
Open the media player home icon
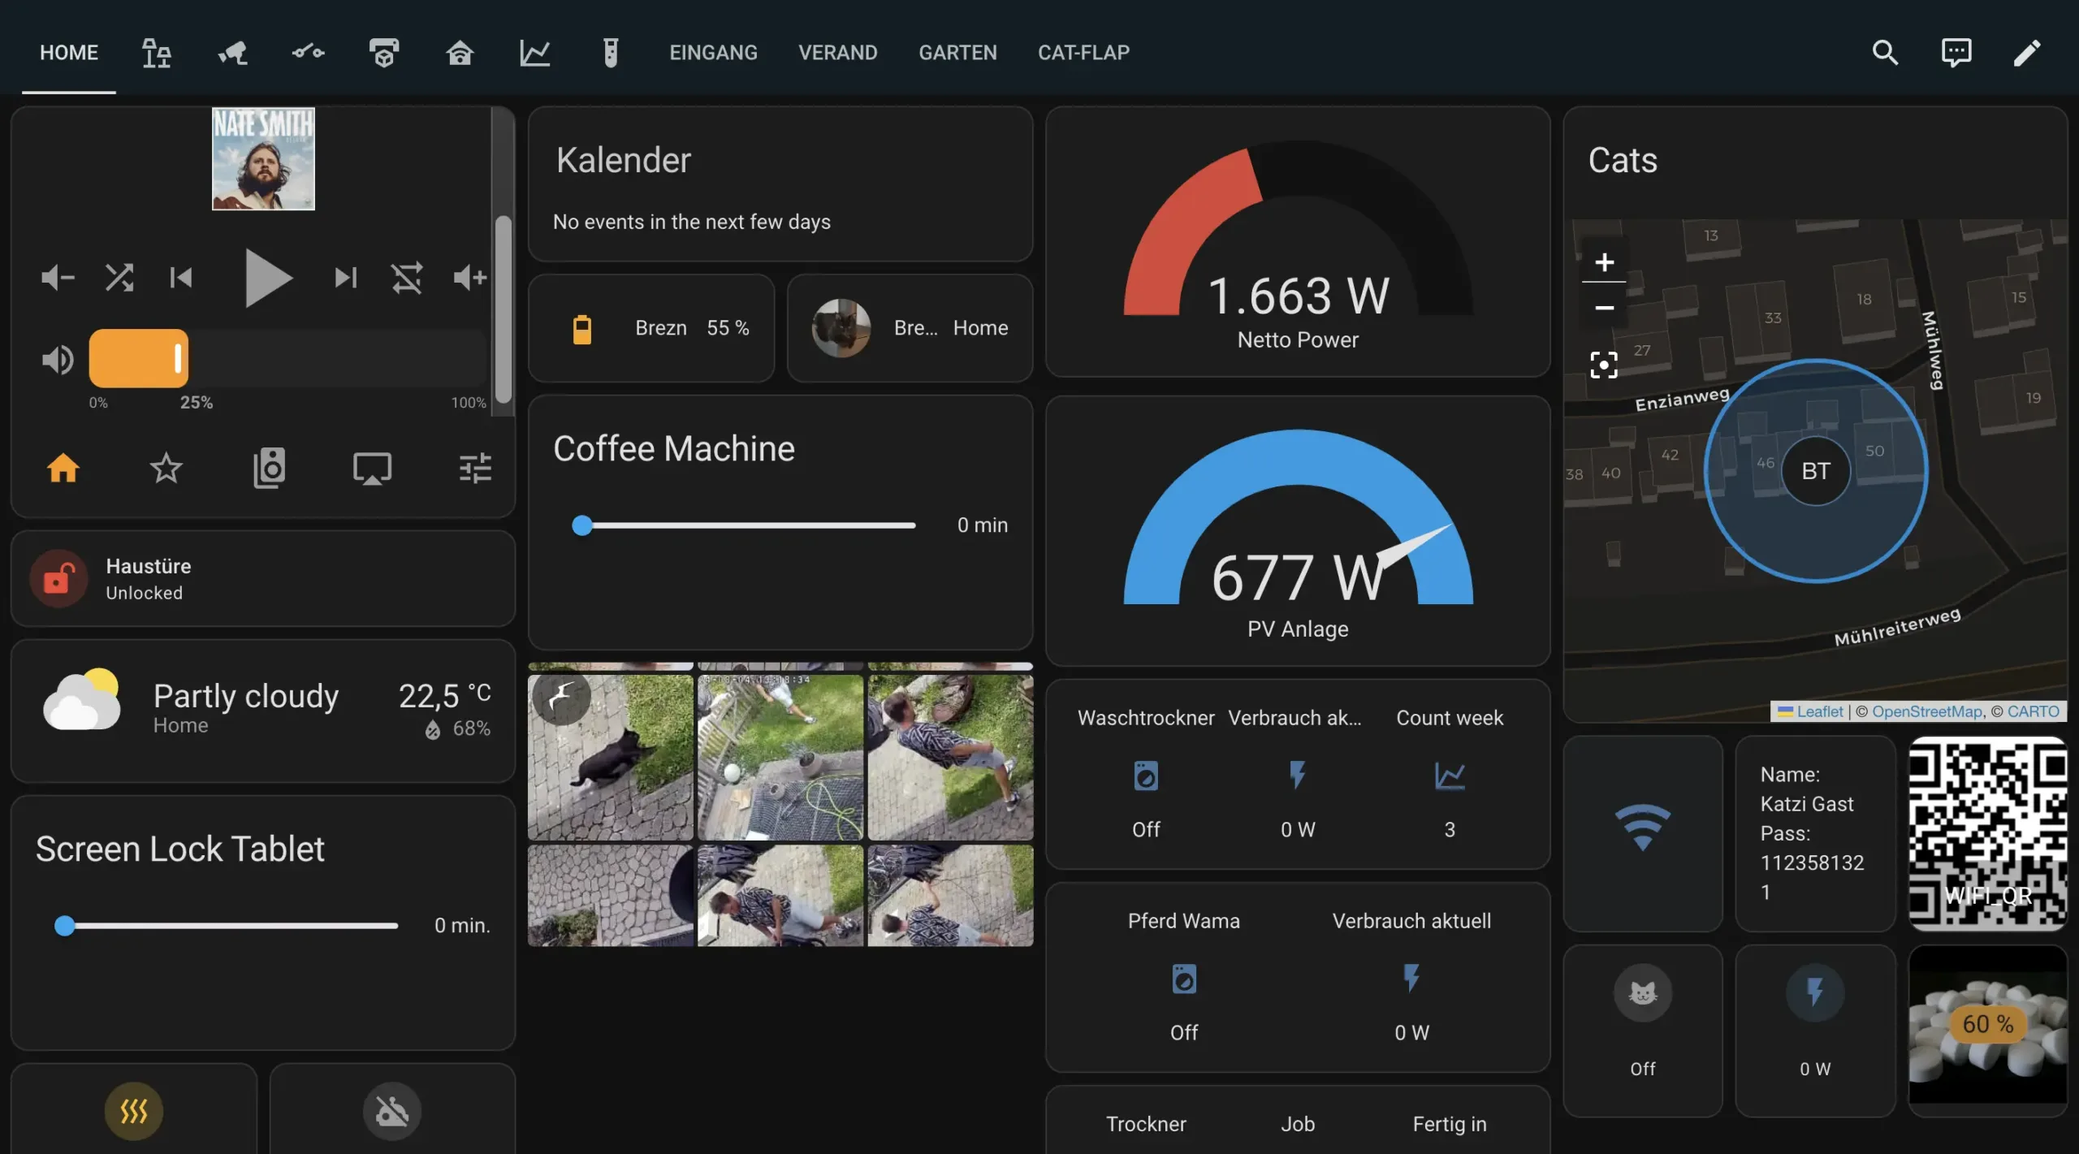click(63, 469)
